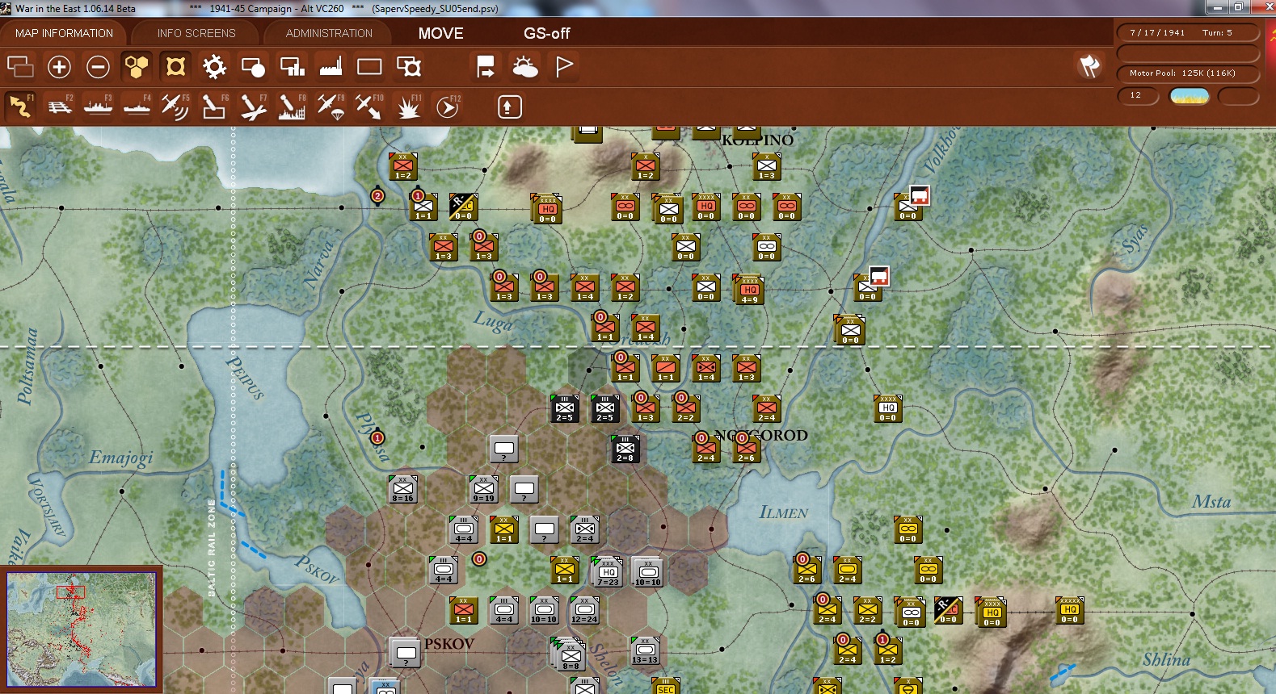Switch to the INFO SCREENS tab
Screen dimensions: 1276x694
196,33
